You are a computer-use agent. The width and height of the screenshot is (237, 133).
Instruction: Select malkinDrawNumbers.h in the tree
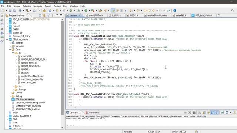tap(33, 76)
